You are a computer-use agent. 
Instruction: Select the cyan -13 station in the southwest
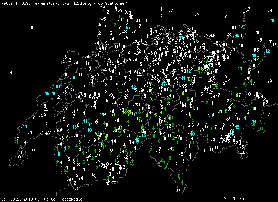pos(24,127)
